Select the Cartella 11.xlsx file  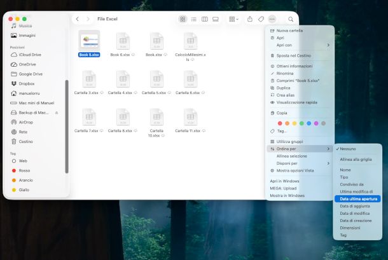190,121
